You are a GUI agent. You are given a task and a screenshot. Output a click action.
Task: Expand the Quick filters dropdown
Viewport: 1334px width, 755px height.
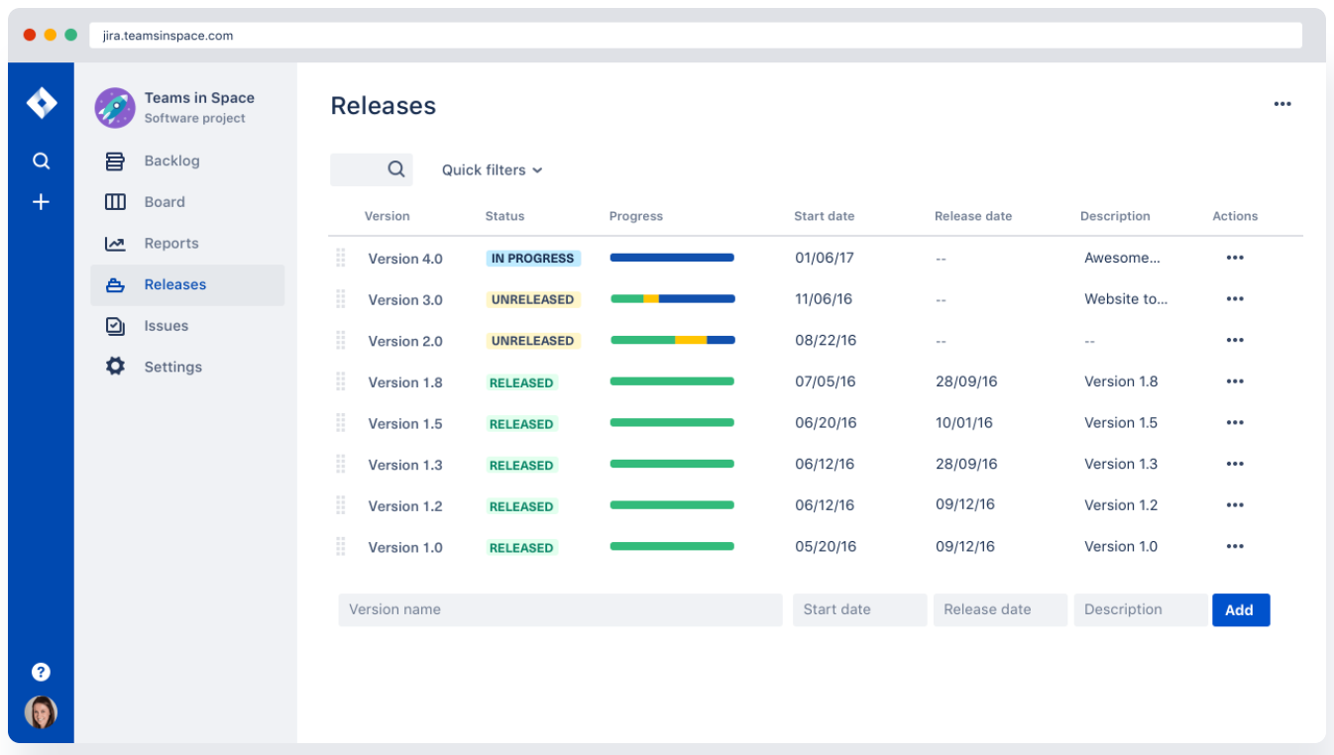click(492, 170)
